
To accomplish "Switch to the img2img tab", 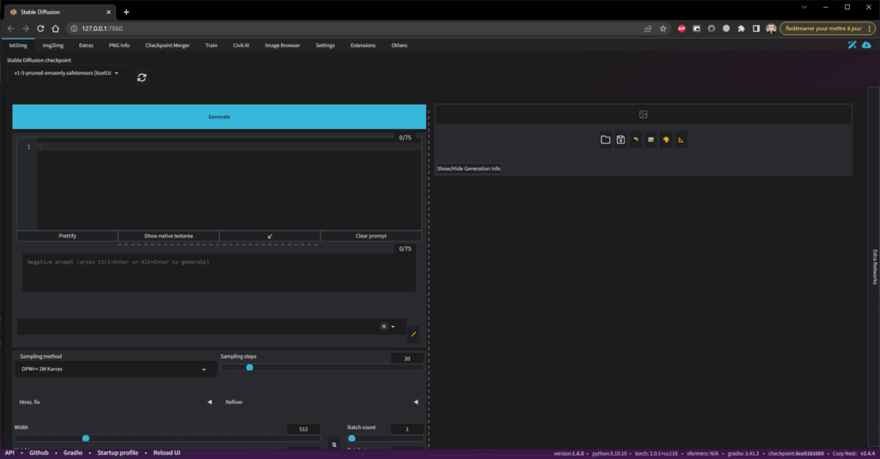I will coord(53,45).
